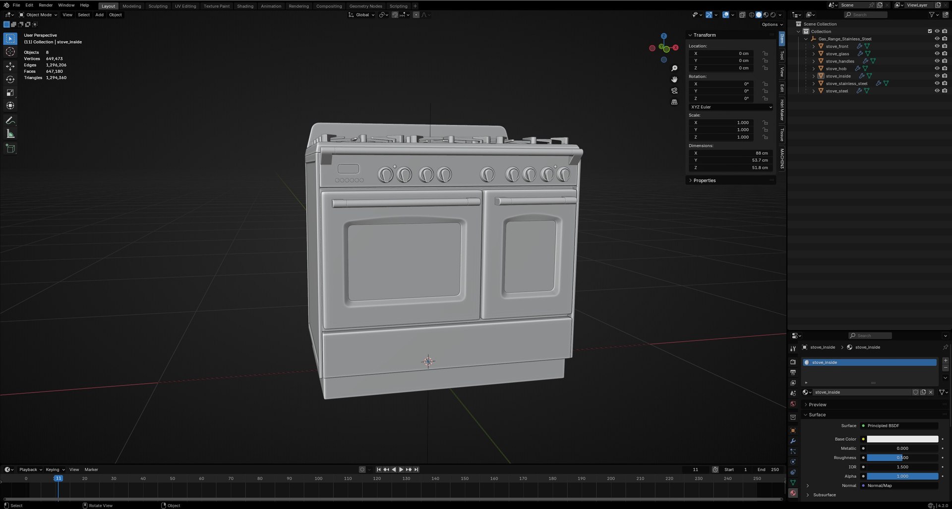Uncheck the Collection exclude checkbox
This screenshot has width=952, height=509.
[x=930, y=31]
